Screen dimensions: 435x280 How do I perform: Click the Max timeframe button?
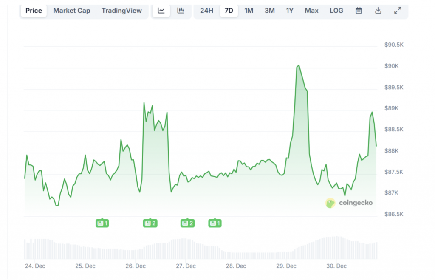(x=311, y=11)
